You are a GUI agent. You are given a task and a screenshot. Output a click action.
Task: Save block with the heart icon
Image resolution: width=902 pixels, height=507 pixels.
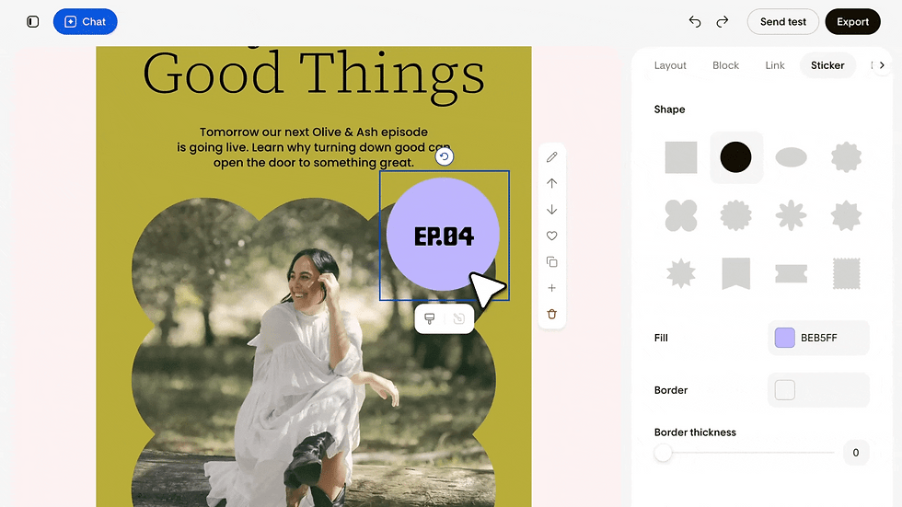coord(551,236)
